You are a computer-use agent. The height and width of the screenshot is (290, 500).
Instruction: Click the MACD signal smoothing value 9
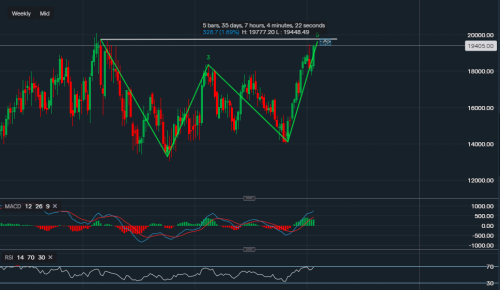point(47,206)
